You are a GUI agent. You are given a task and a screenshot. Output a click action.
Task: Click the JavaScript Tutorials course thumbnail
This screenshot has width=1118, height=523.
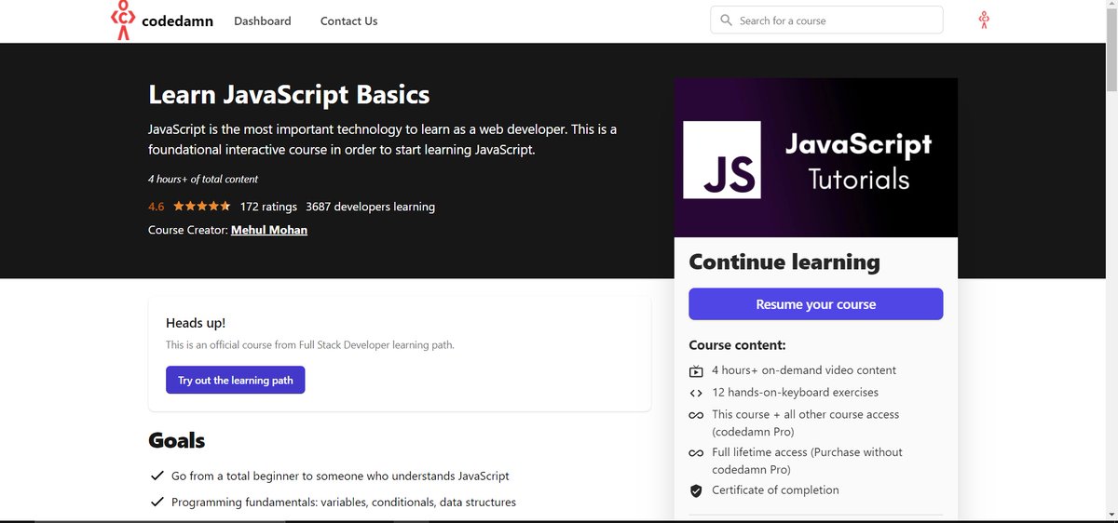[815, 157]
